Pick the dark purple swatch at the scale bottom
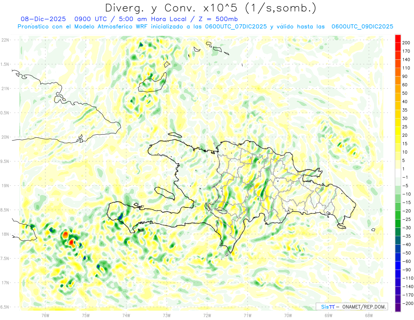414x320 pixels. [x=398, y=308]
